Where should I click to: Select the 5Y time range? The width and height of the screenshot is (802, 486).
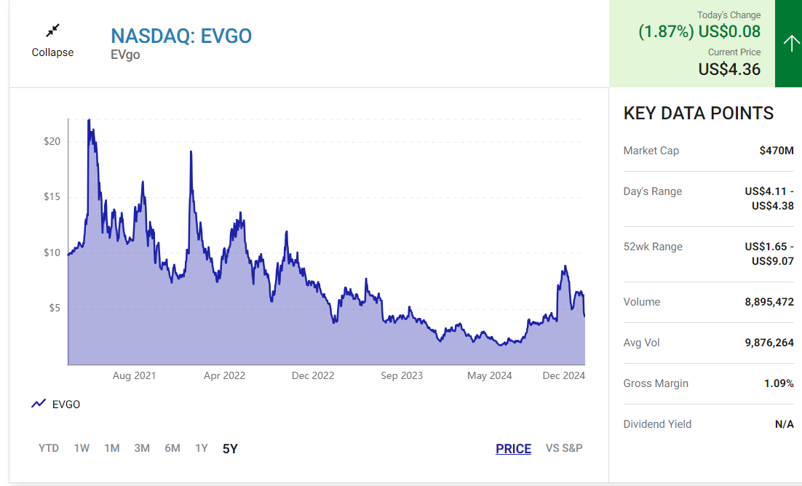click(230, 449)
